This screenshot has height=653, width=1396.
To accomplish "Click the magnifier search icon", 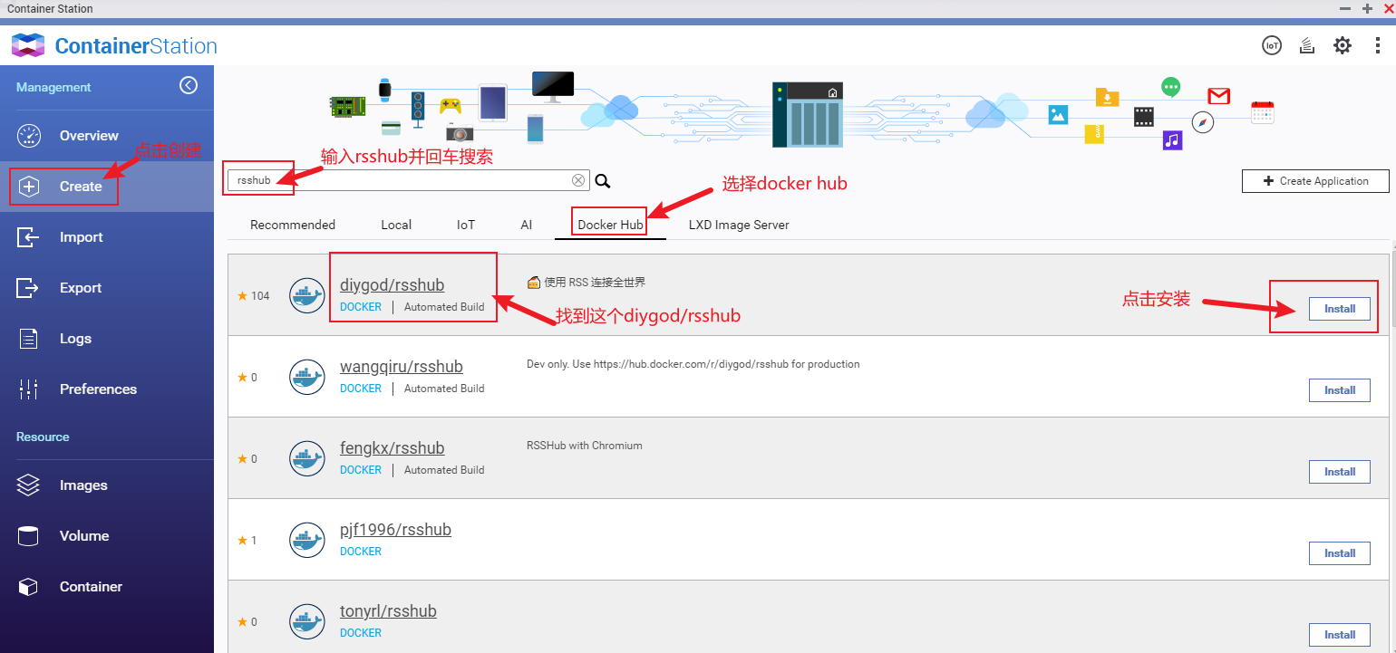I will 603,181.
